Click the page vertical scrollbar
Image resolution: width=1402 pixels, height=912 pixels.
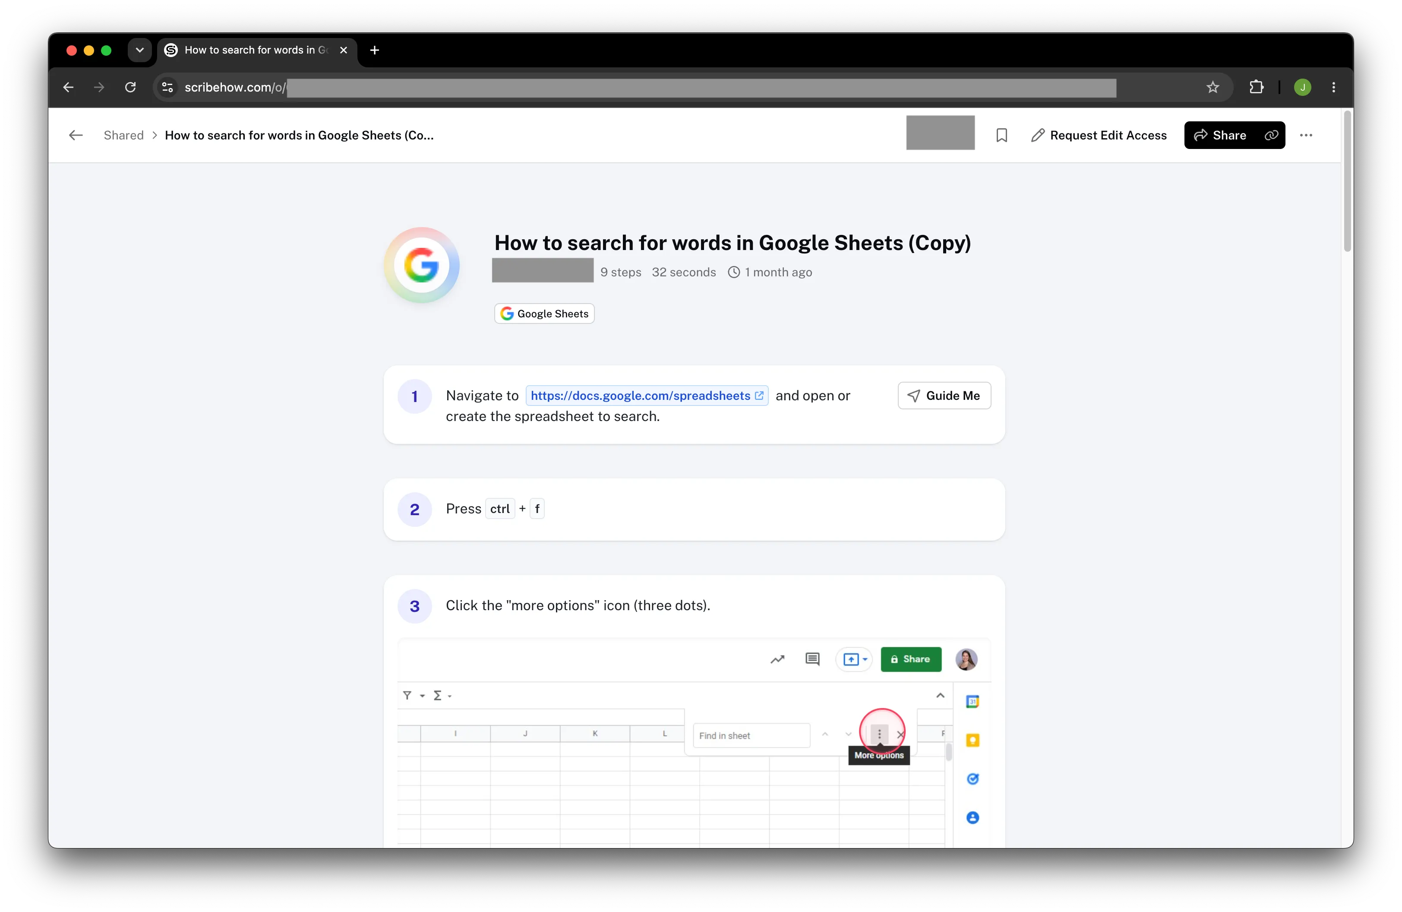pos(1347,182)
